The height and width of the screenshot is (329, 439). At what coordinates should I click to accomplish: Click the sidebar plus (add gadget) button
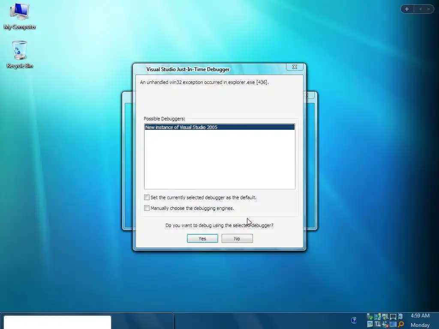pos(407,9)
